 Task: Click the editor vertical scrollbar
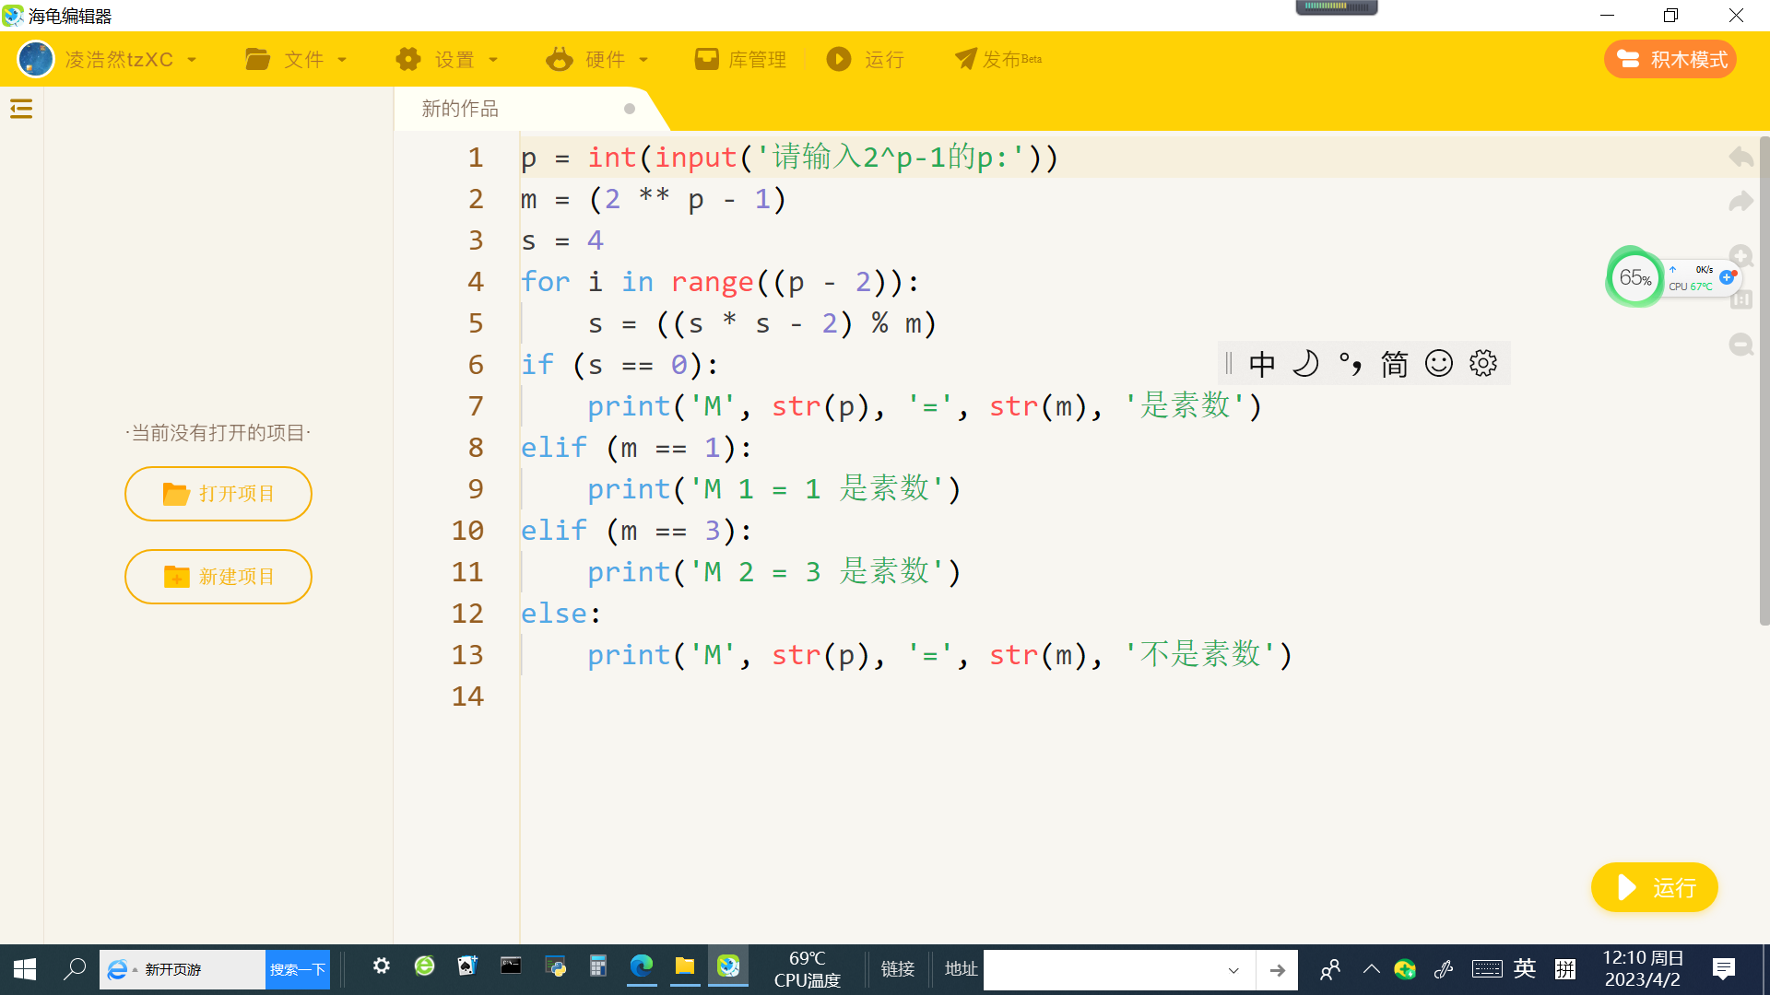[1764, 381]
